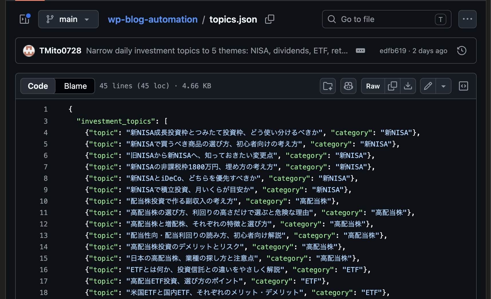491x299 pixels.
Task: Click the '2 days ago' timestamp
Action: click(430, 51)
